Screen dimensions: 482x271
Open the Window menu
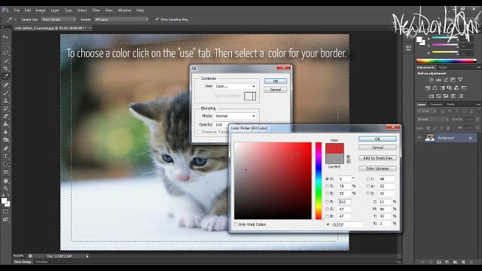pos(124,10)
